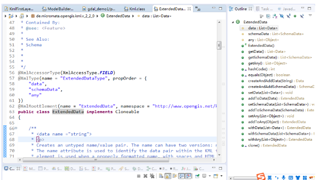318x180 pixels.
Task: Select schemaData field in Outline
Action: pos(273,34)
